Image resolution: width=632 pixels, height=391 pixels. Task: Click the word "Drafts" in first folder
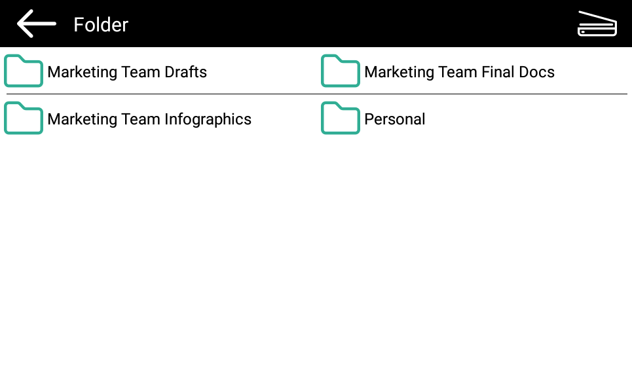pos(186,72)
